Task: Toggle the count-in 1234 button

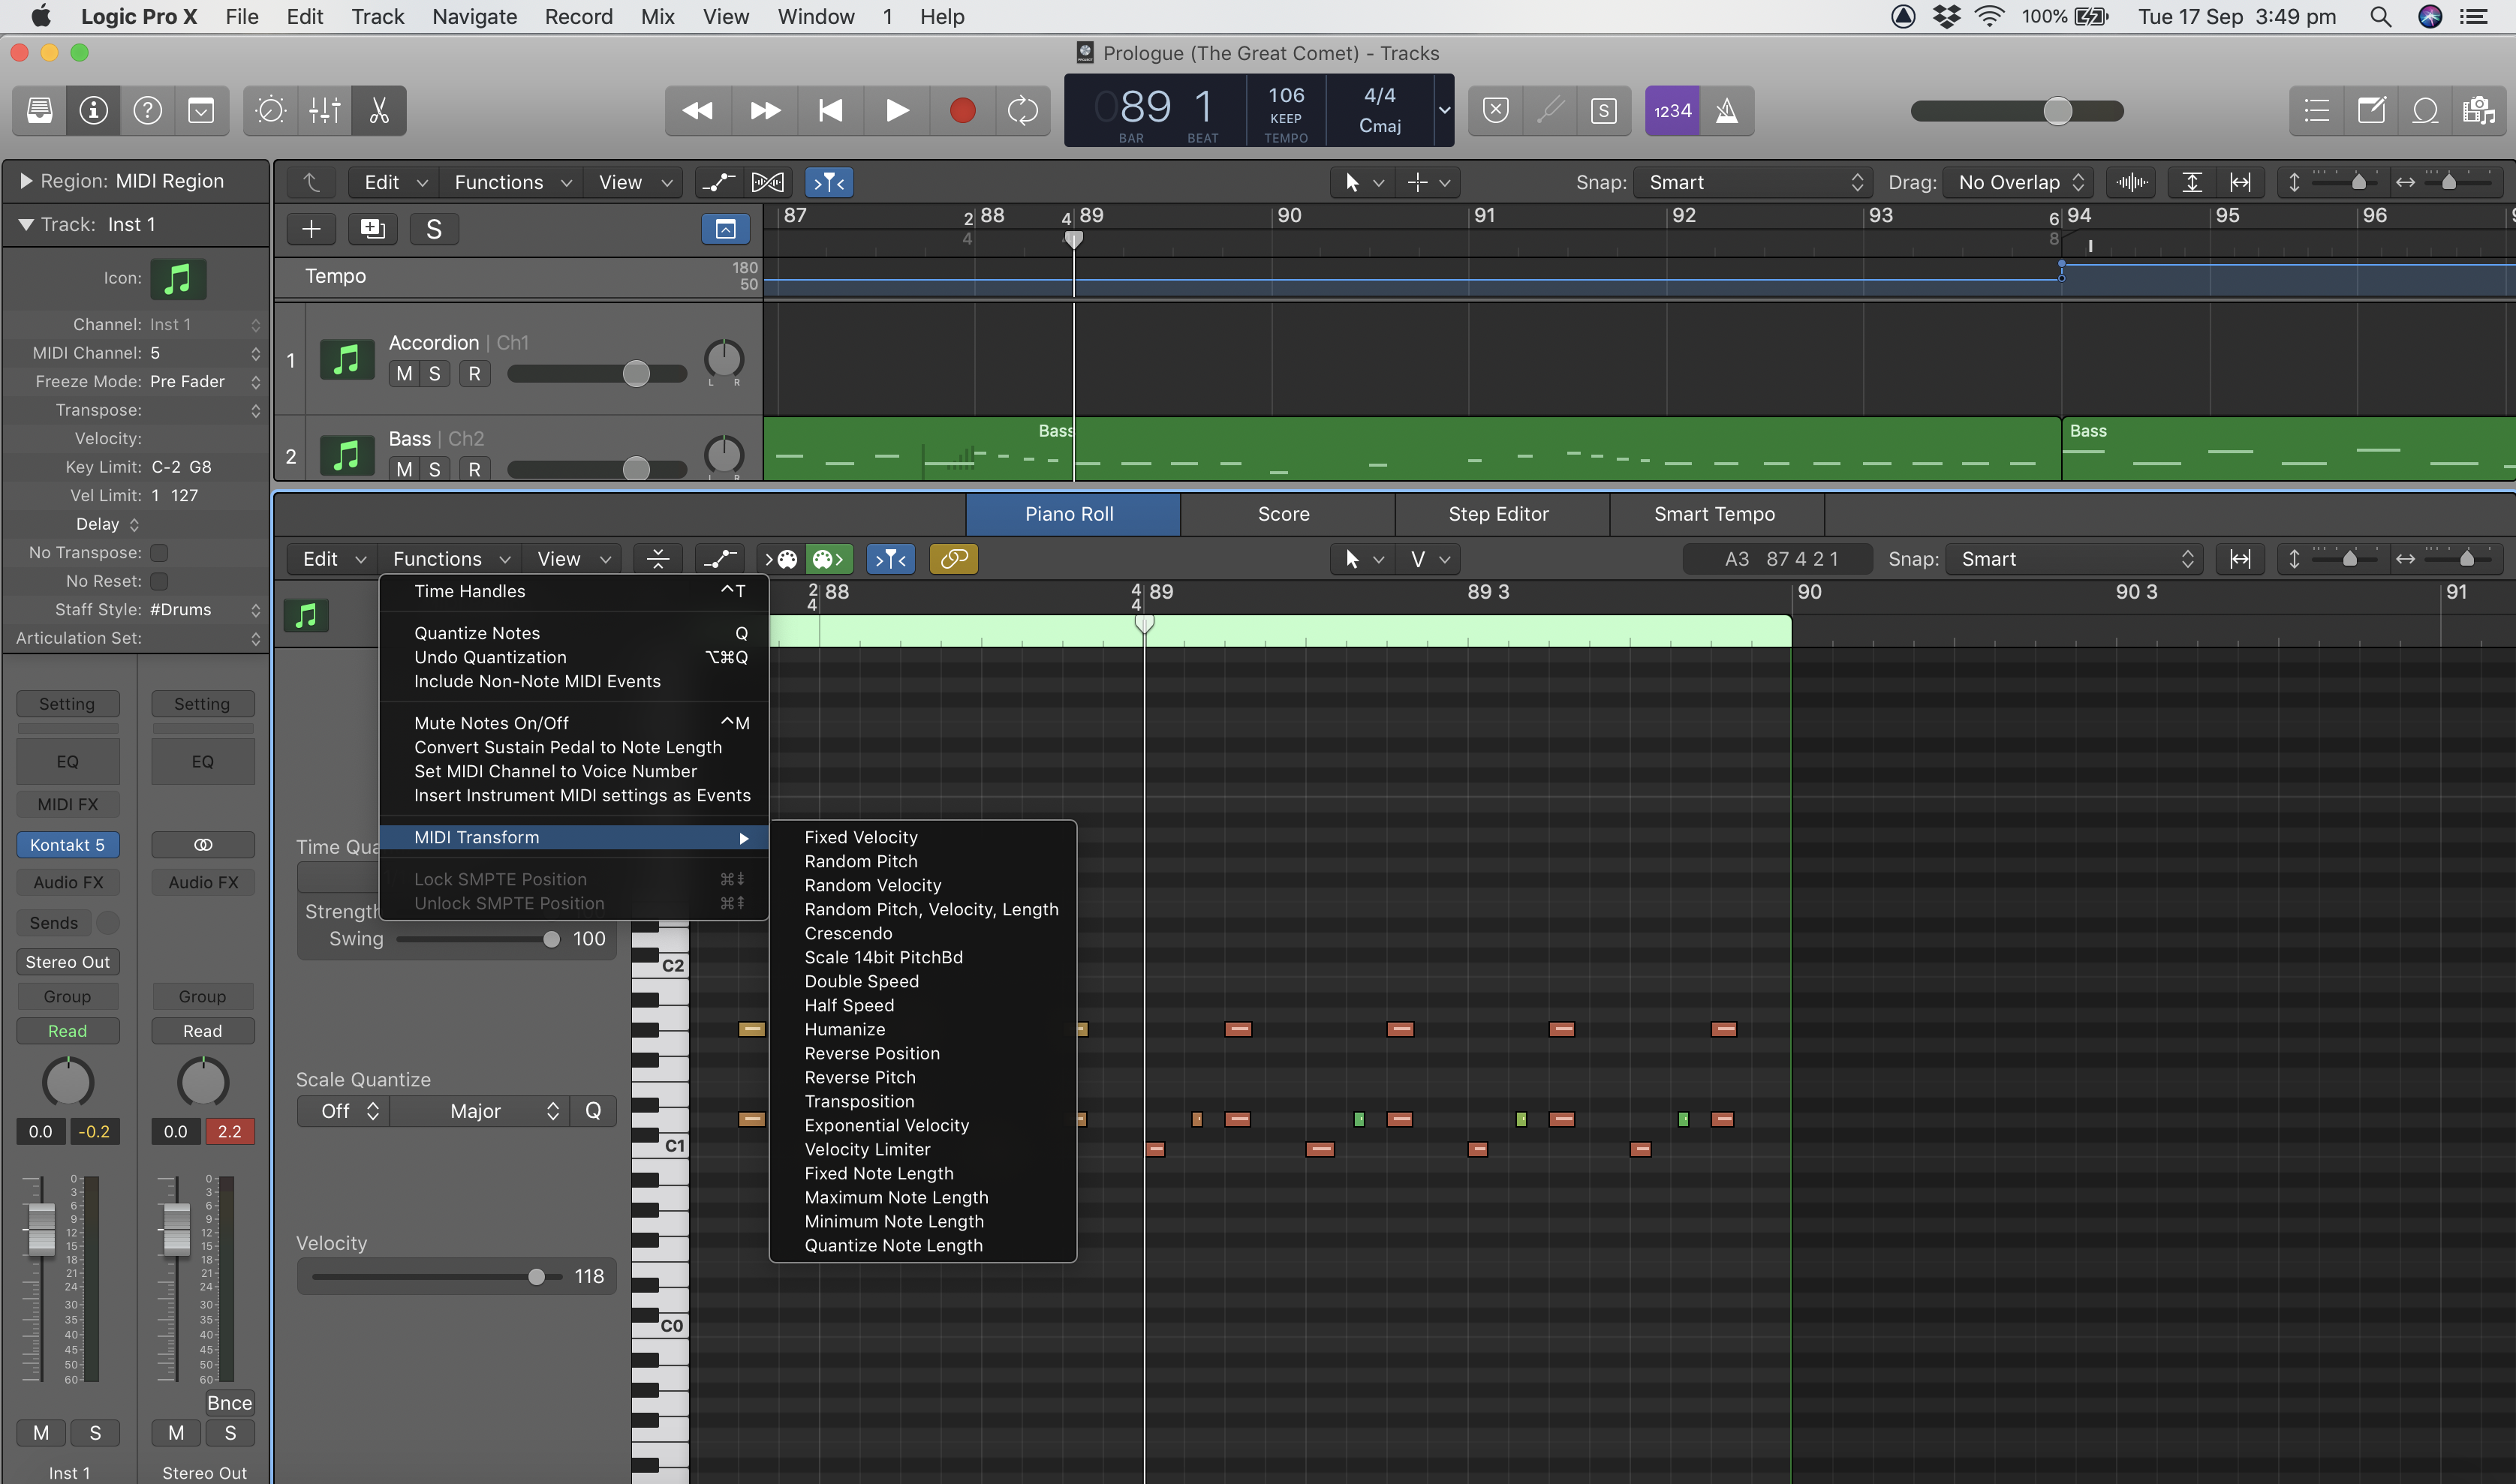Action: [x=1672, y=110]
